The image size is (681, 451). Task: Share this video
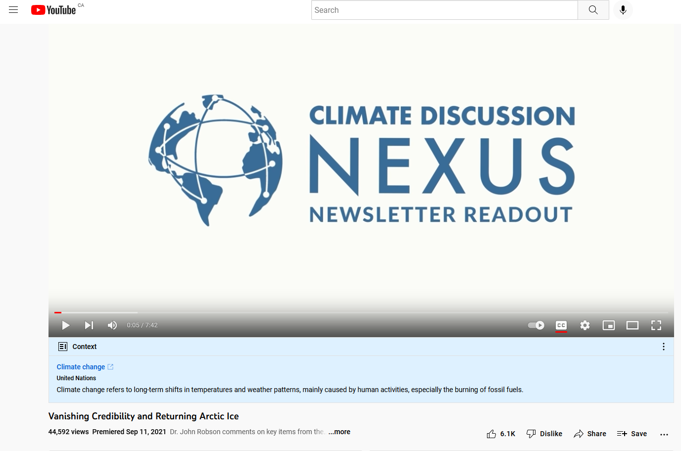(590, 434)
